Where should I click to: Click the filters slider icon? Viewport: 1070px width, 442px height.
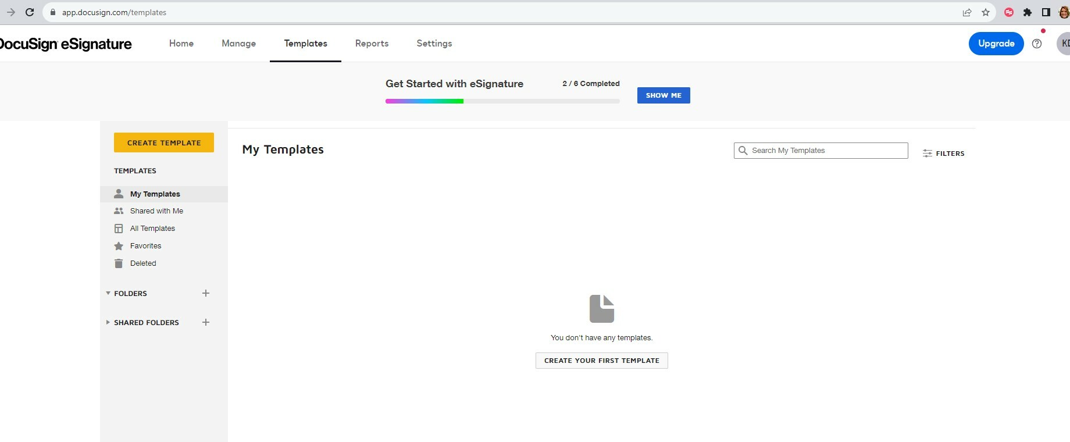pyautogui.click(x=928, y=154)
